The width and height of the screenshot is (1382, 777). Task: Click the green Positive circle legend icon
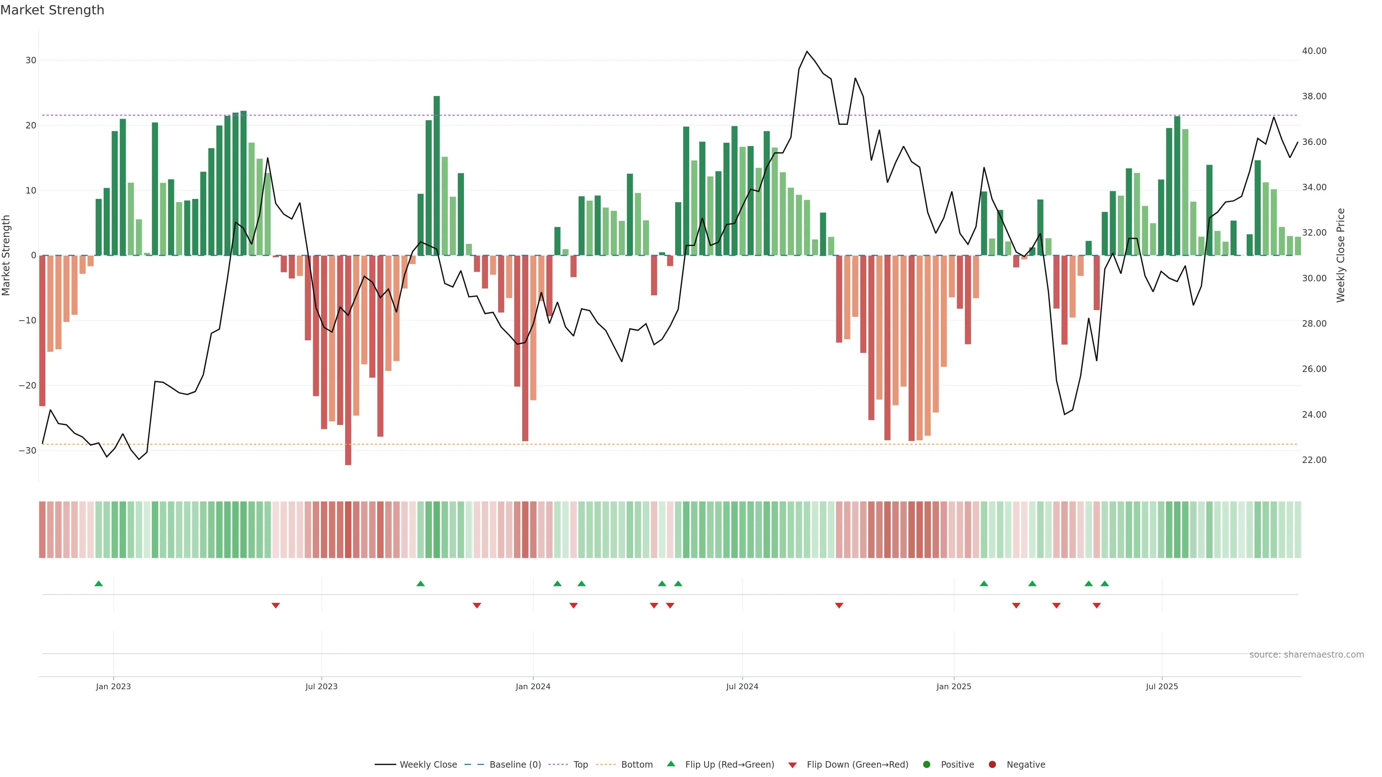[926, 765]
